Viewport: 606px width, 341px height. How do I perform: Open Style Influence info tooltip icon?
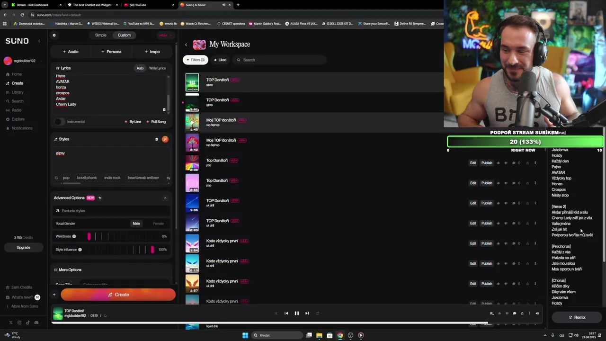point(80,250)
